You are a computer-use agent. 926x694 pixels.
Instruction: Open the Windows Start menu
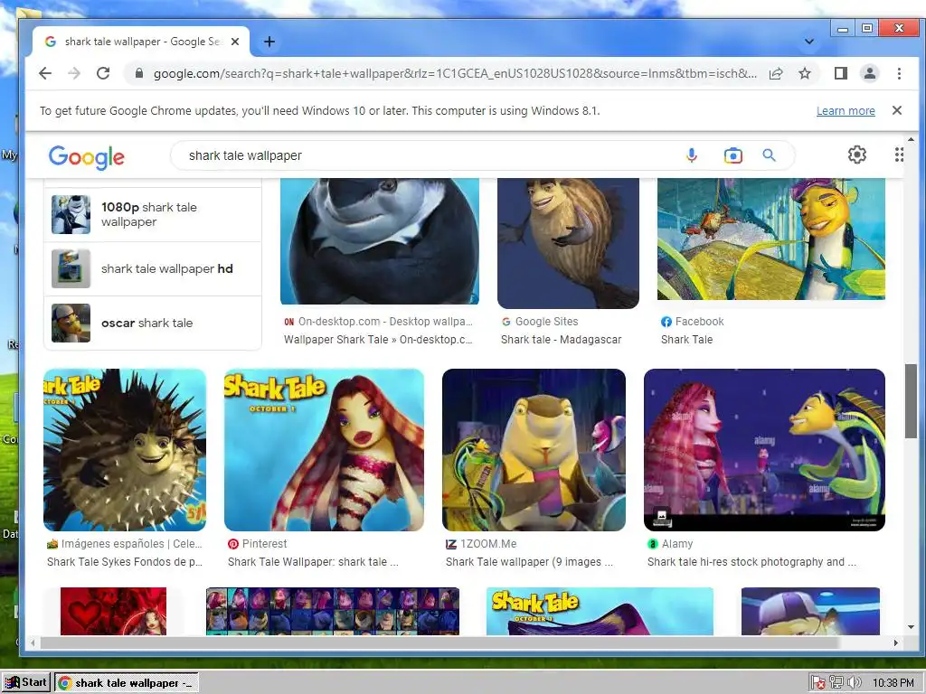click(x=26, y=683)
